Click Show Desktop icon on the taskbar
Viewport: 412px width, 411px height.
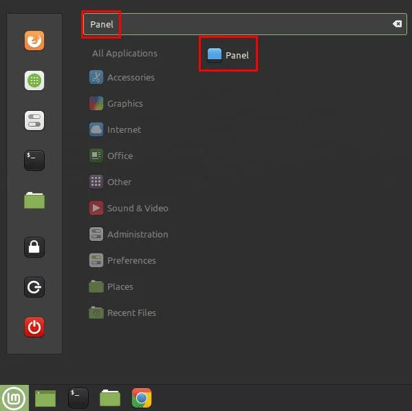[x=45, y=398]
